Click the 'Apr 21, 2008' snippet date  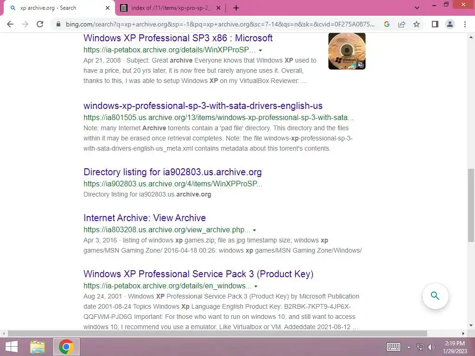click(x=102, y=61)
